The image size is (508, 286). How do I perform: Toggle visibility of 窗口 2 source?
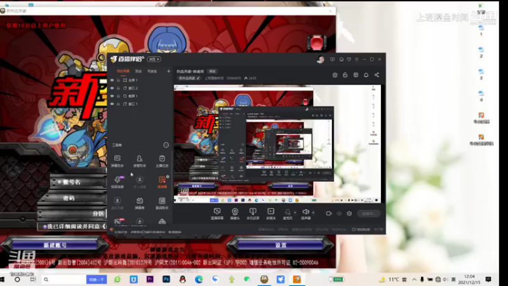pos(112,88)
